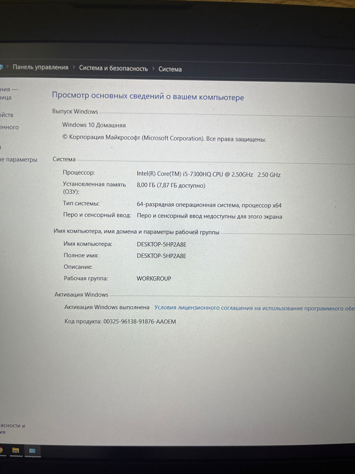Screen dimensions: 355x474
Task: Open File Explorer from the taskbar
Action: click(x=15, y=450)
